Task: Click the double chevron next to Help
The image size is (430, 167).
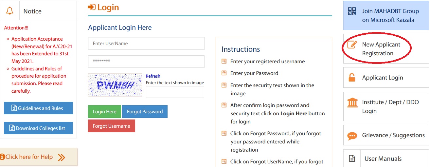Action: 62,158
